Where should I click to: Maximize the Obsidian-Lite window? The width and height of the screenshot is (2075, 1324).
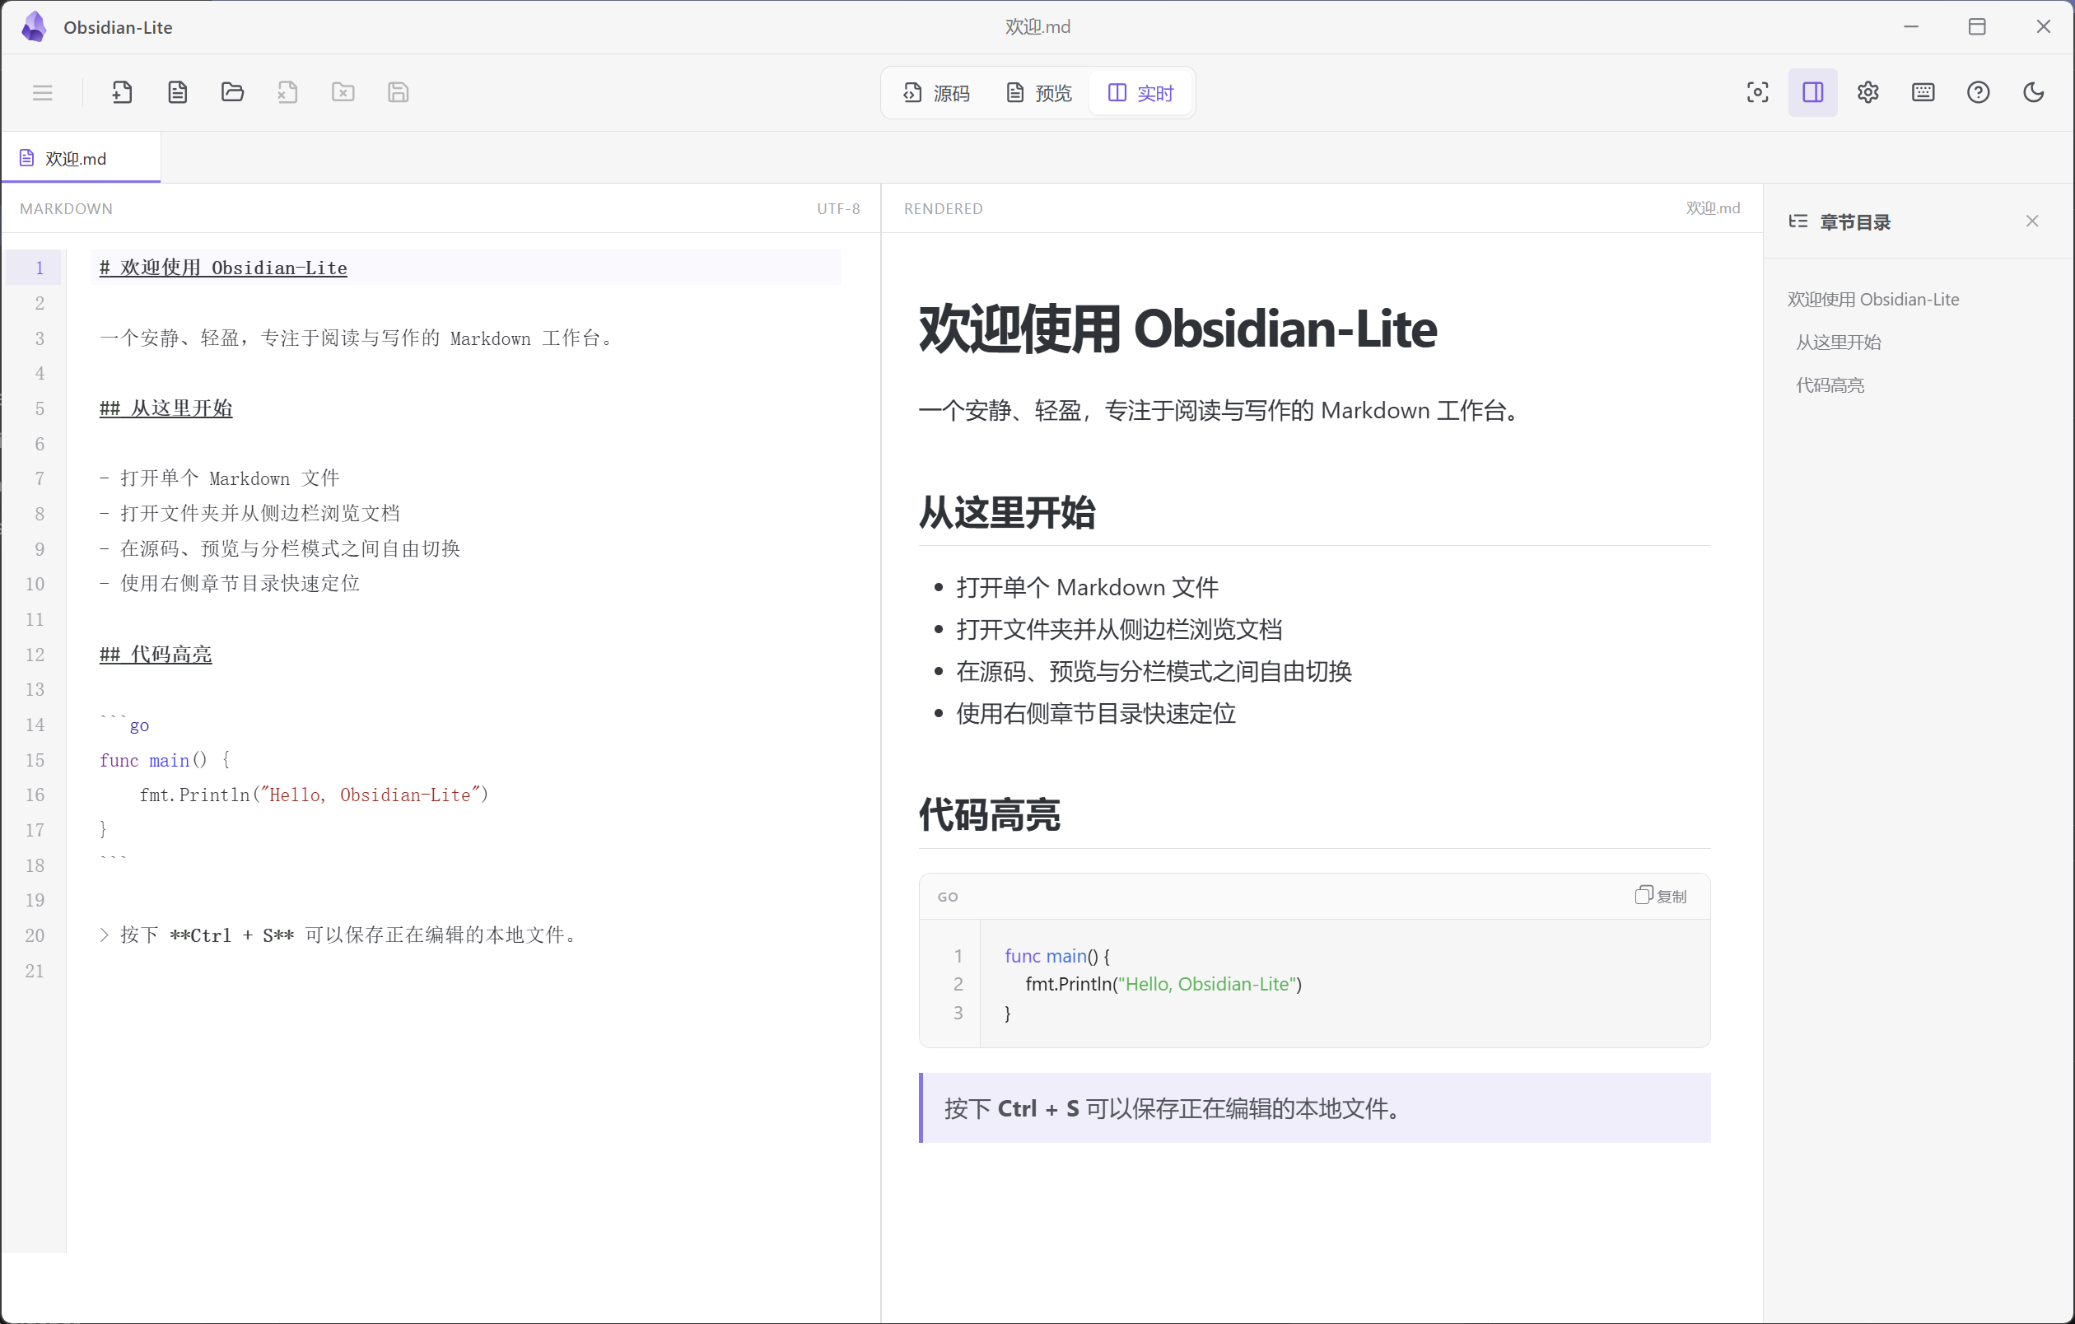(1978, 26)
